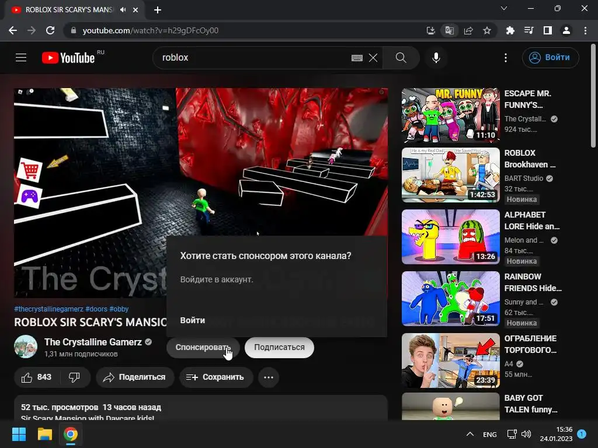This screenshot has height=448, width=598.
Task: Open volume control in system tray
Action: click(526, 434)
